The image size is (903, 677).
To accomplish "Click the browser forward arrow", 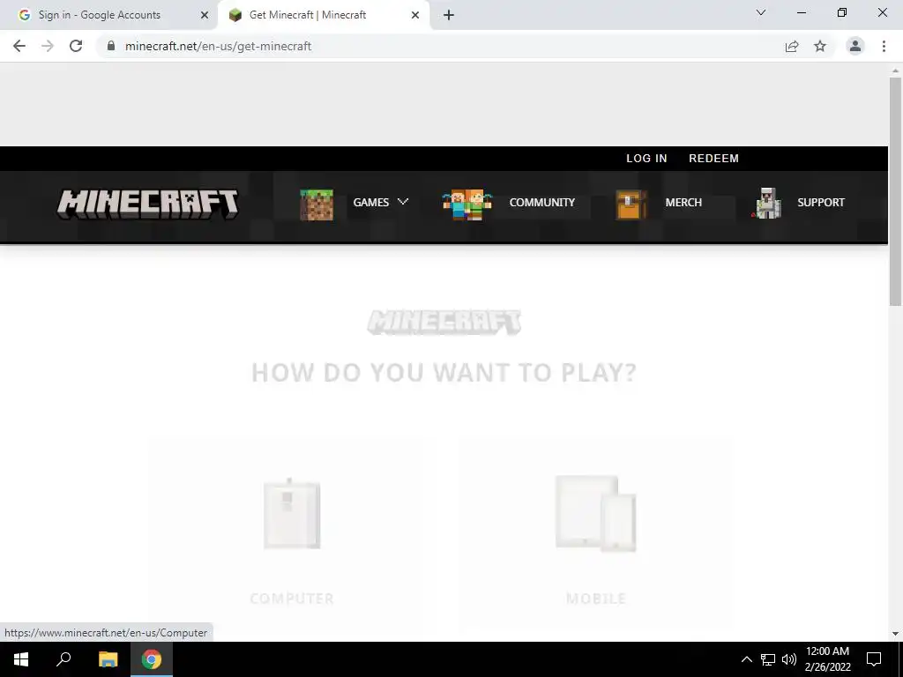I will click(x=48, y=46).
